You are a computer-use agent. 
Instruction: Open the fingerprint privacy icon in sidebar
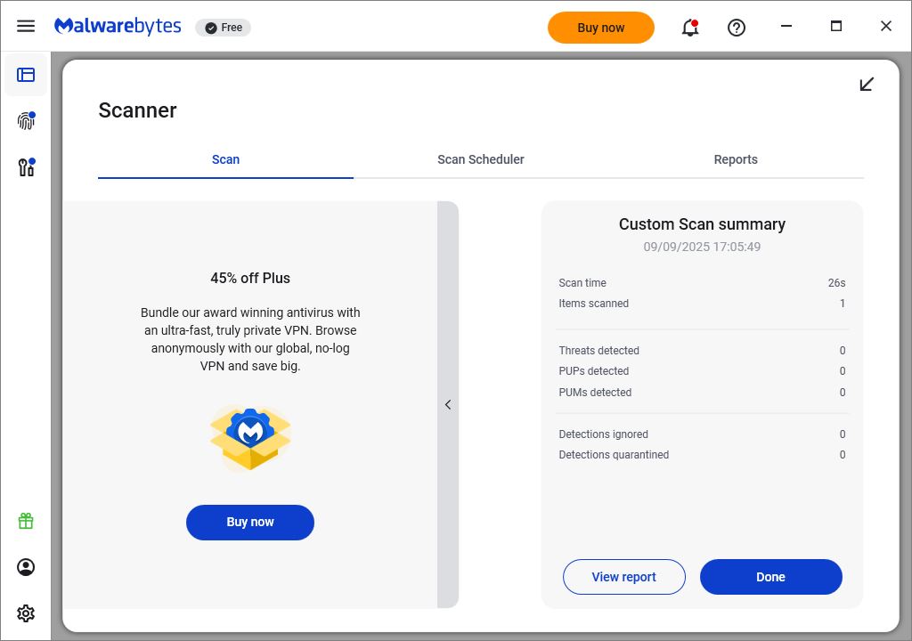pos(26,120)
